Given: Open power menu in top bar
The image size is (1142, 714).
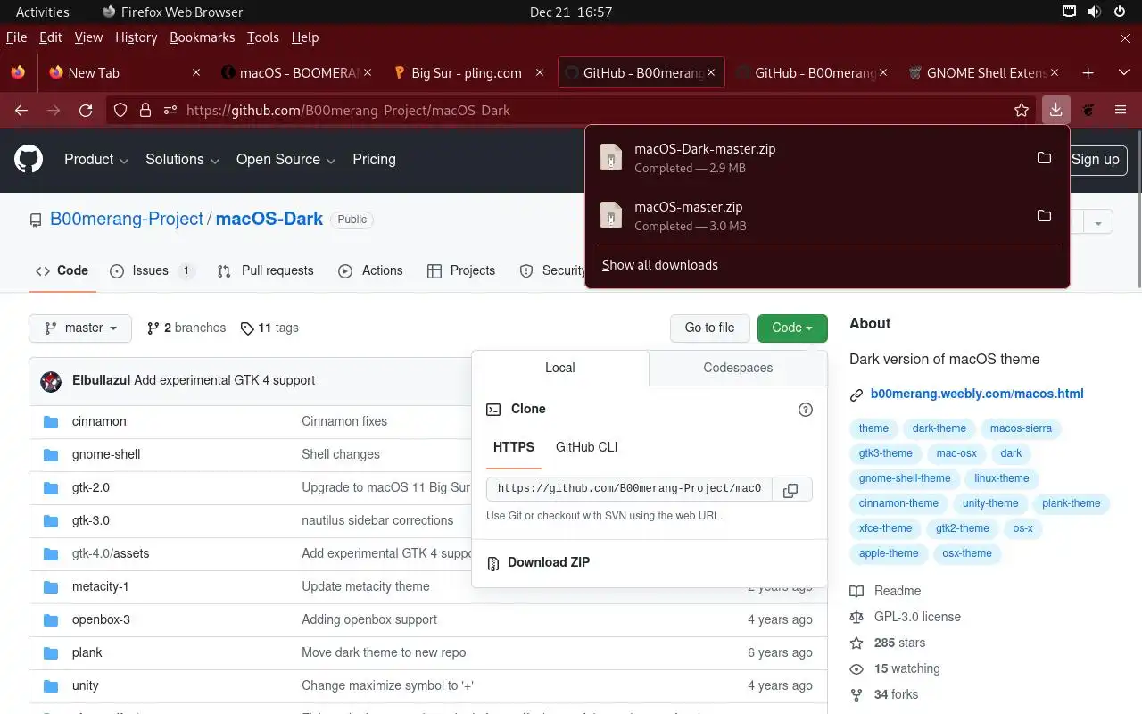Looking at the screenshot, I should coord(1120,12).
